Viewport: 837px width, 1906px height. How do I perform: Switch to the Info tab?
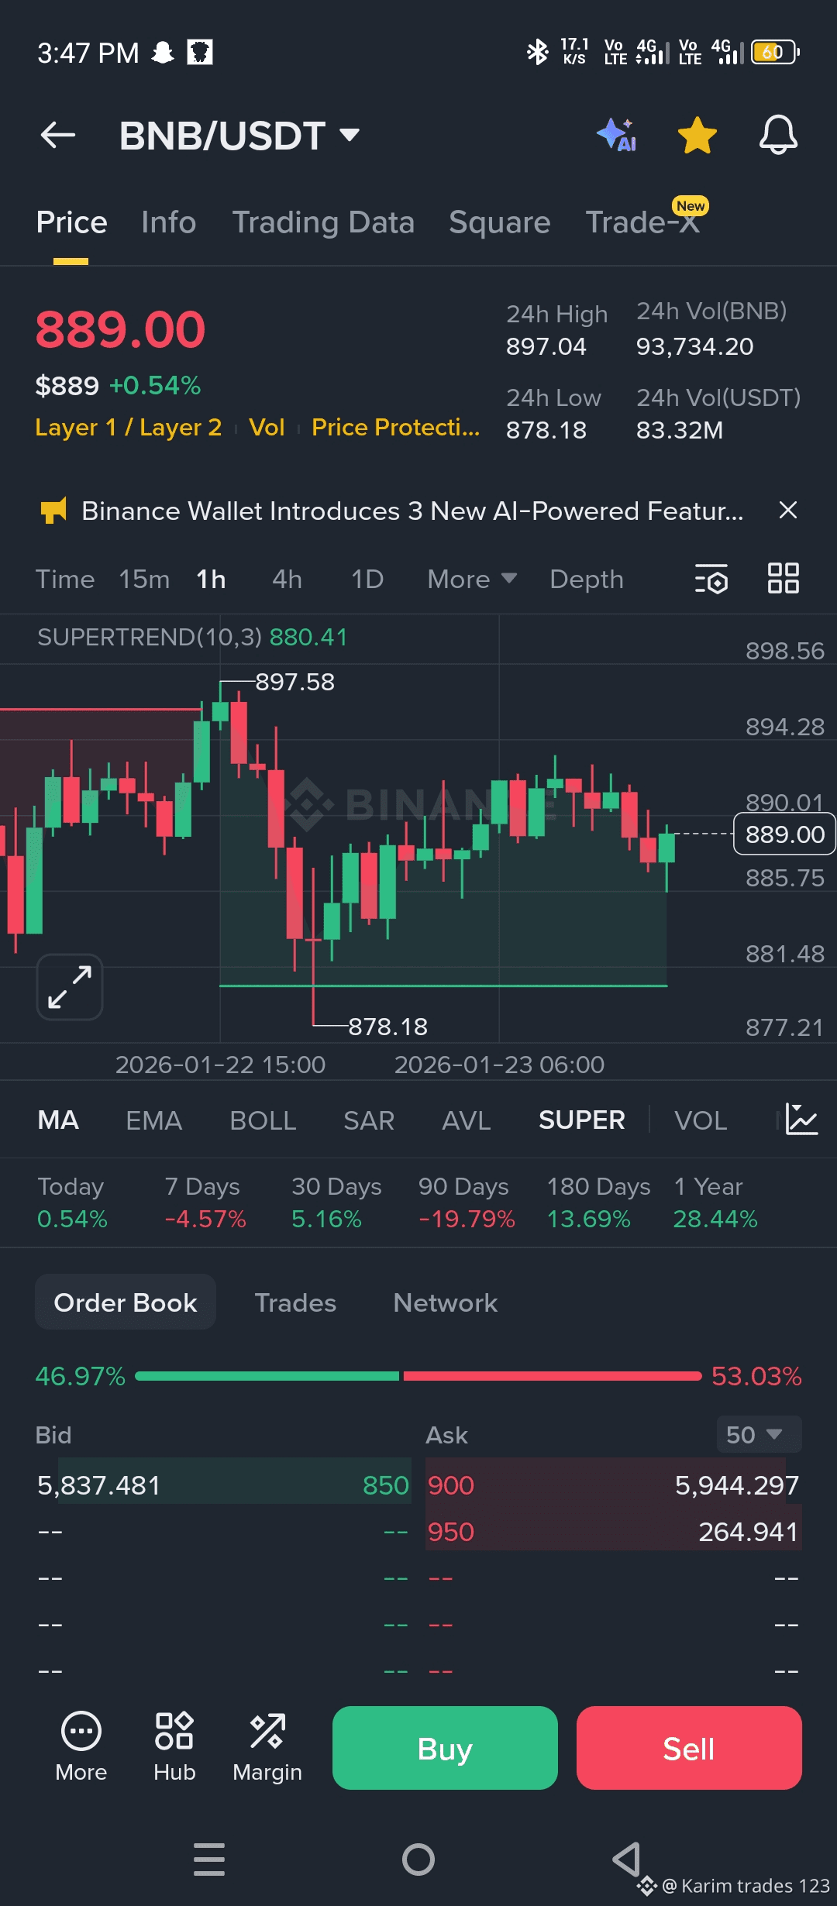pyautogui.click(x=169, y=222)
